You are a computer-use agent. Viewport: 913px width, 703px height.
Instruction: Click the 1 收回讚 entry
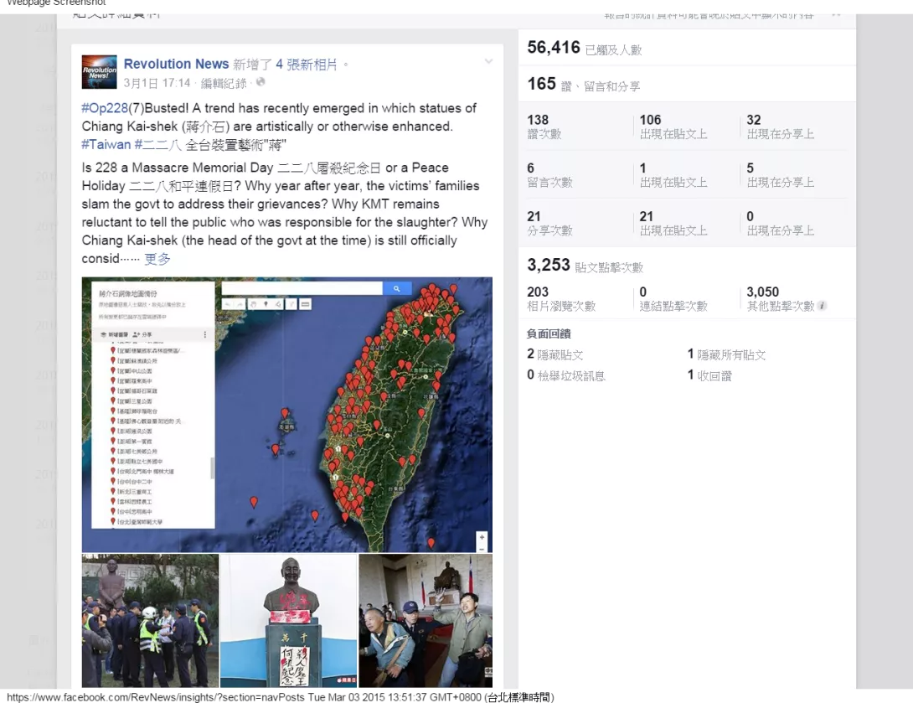tap(709, 375)
